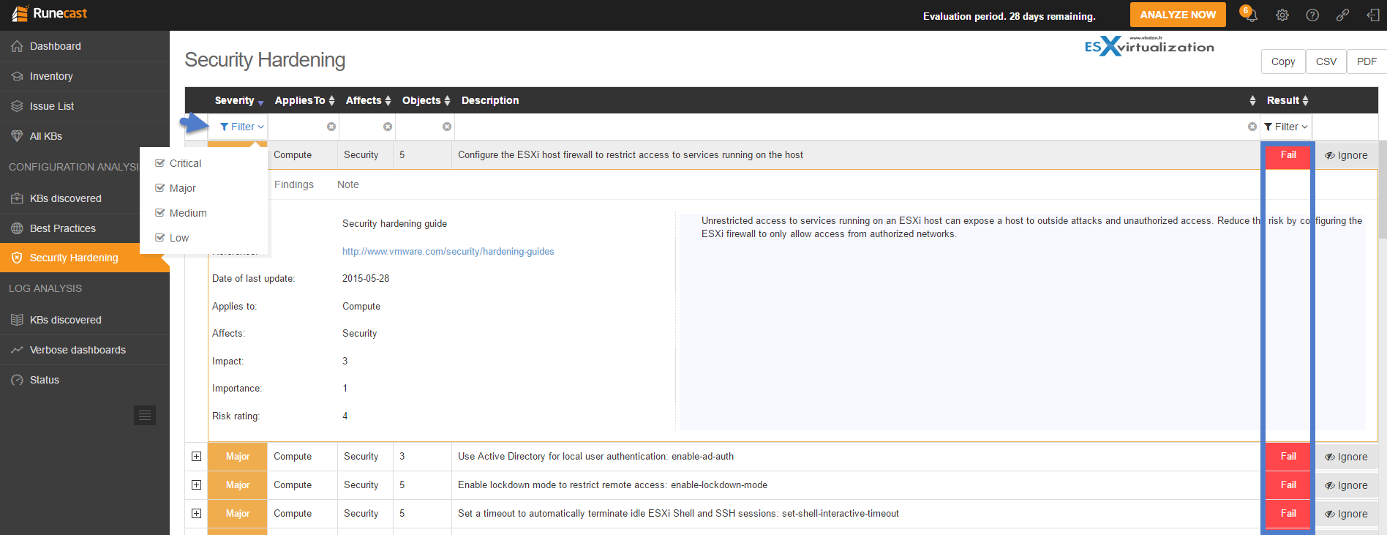The image size is (1387, 535).
Task: Click the ANALYZE NOW button
Action: [1178, 15]
